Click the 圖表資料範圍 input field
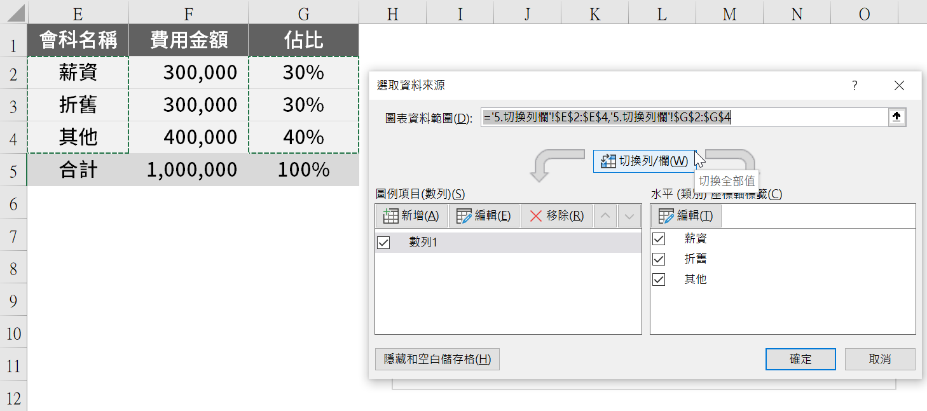927x411 pixels. (684, 118)
